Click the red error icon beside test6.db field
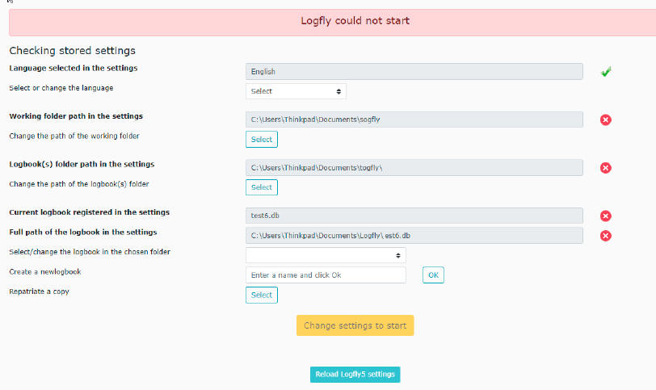The image size is (656, 390). pos(605,216)
